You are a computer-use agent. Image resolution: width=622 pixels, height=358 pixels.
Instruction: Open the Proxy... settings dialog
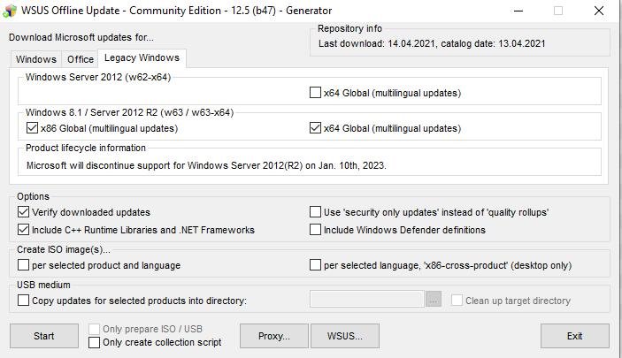(x=273, y=336)
